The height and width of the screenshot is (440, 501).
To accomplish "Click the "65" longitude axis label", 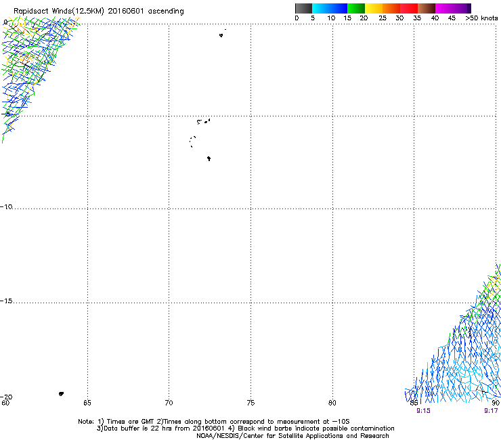I will (x=87, y=403).
